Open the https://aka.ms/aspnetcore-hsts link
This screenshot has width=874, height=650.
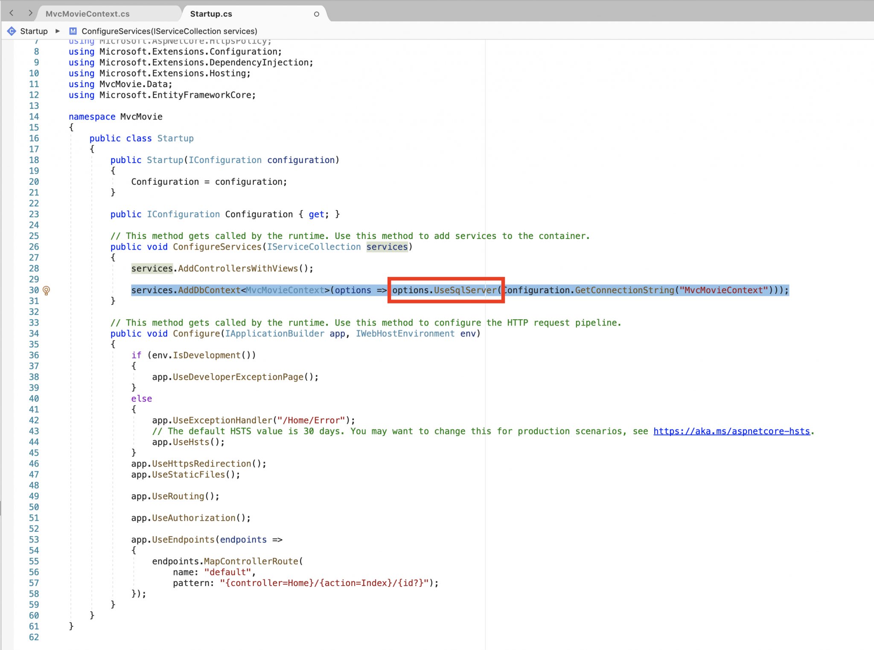pyautogui.click(x=731, y=431)
